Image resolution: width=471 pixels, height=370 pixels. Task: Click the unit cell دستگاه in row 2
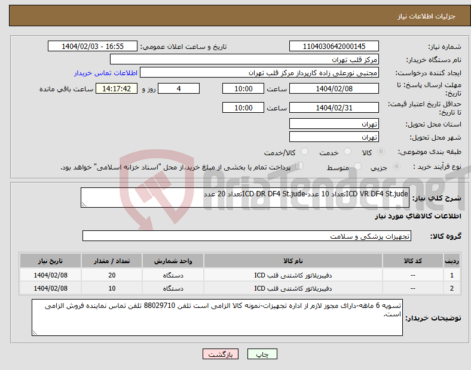pos(173,288)
